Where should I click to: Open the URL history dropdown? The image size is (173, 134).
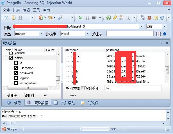tap(142, 26)
